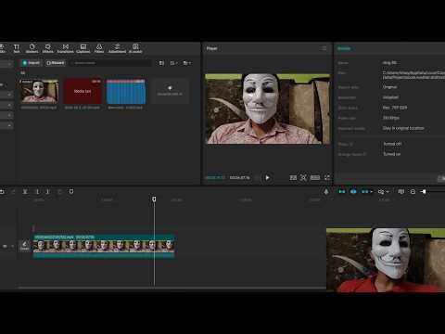Viewport: 445px width, 334px height.
Task: Click the timeline playhead marker
Action: pos(154,199)
